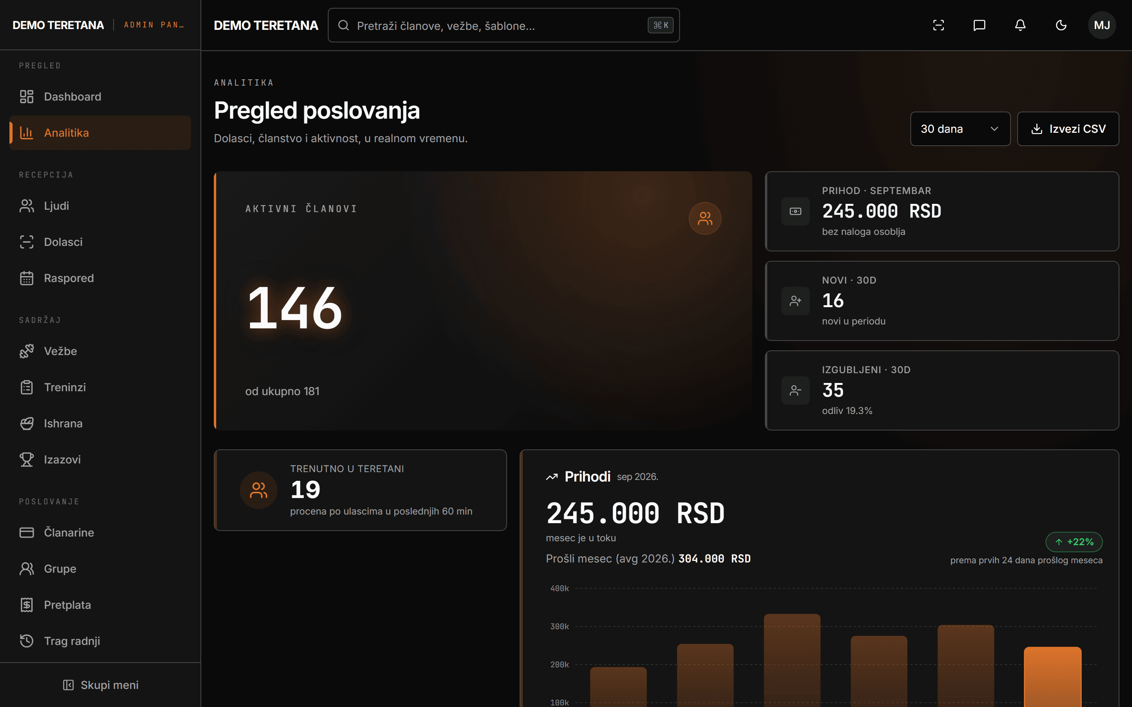Open the 30 dana period dropdown
Viewport: 1132px width, 707px height.
[960, 128]
